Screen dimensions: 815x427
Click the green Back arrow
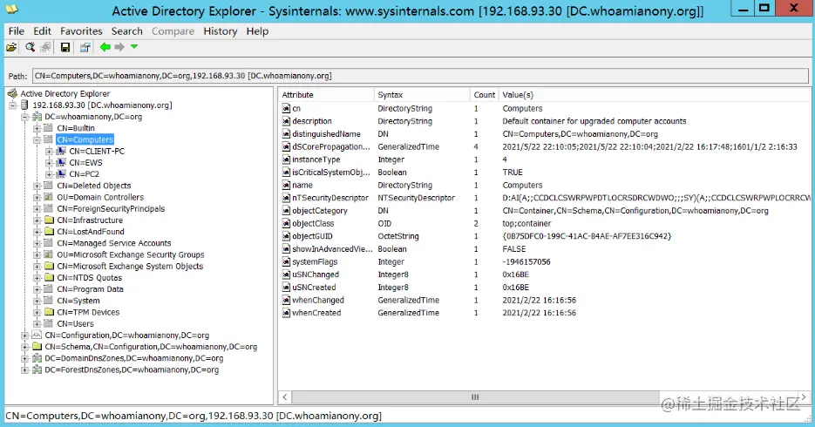click(105, 47)
